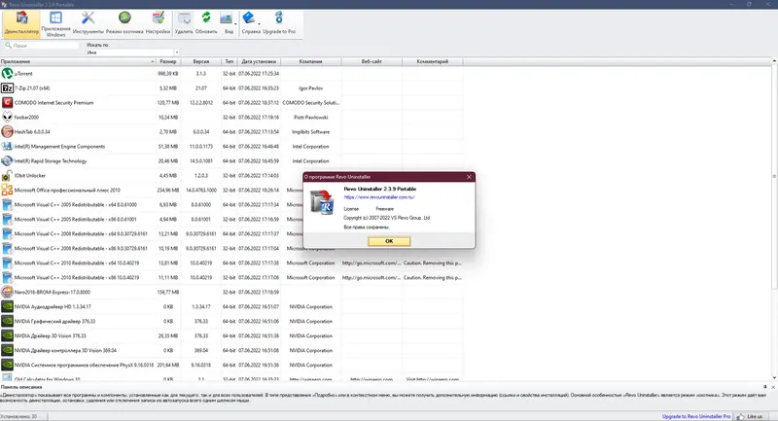Close the О программе Revo Uninstaller dialog
The height and width of the screenshot is (421, 778).
click(469, 177)
